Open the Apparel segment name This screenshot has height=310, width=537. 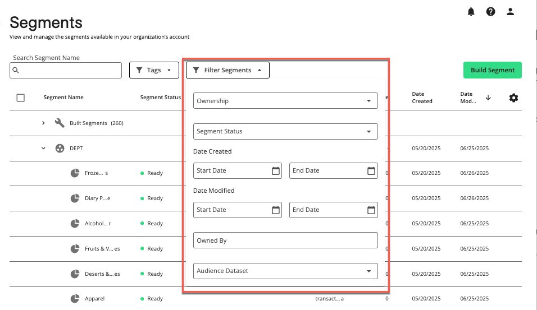pos(94,298)
